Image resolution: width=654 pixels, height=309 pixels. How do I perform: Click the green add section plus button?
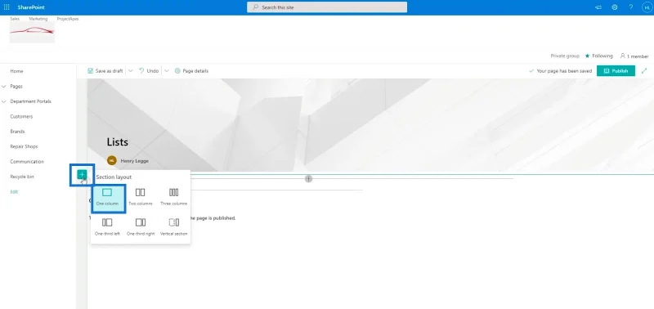(83, 175)
